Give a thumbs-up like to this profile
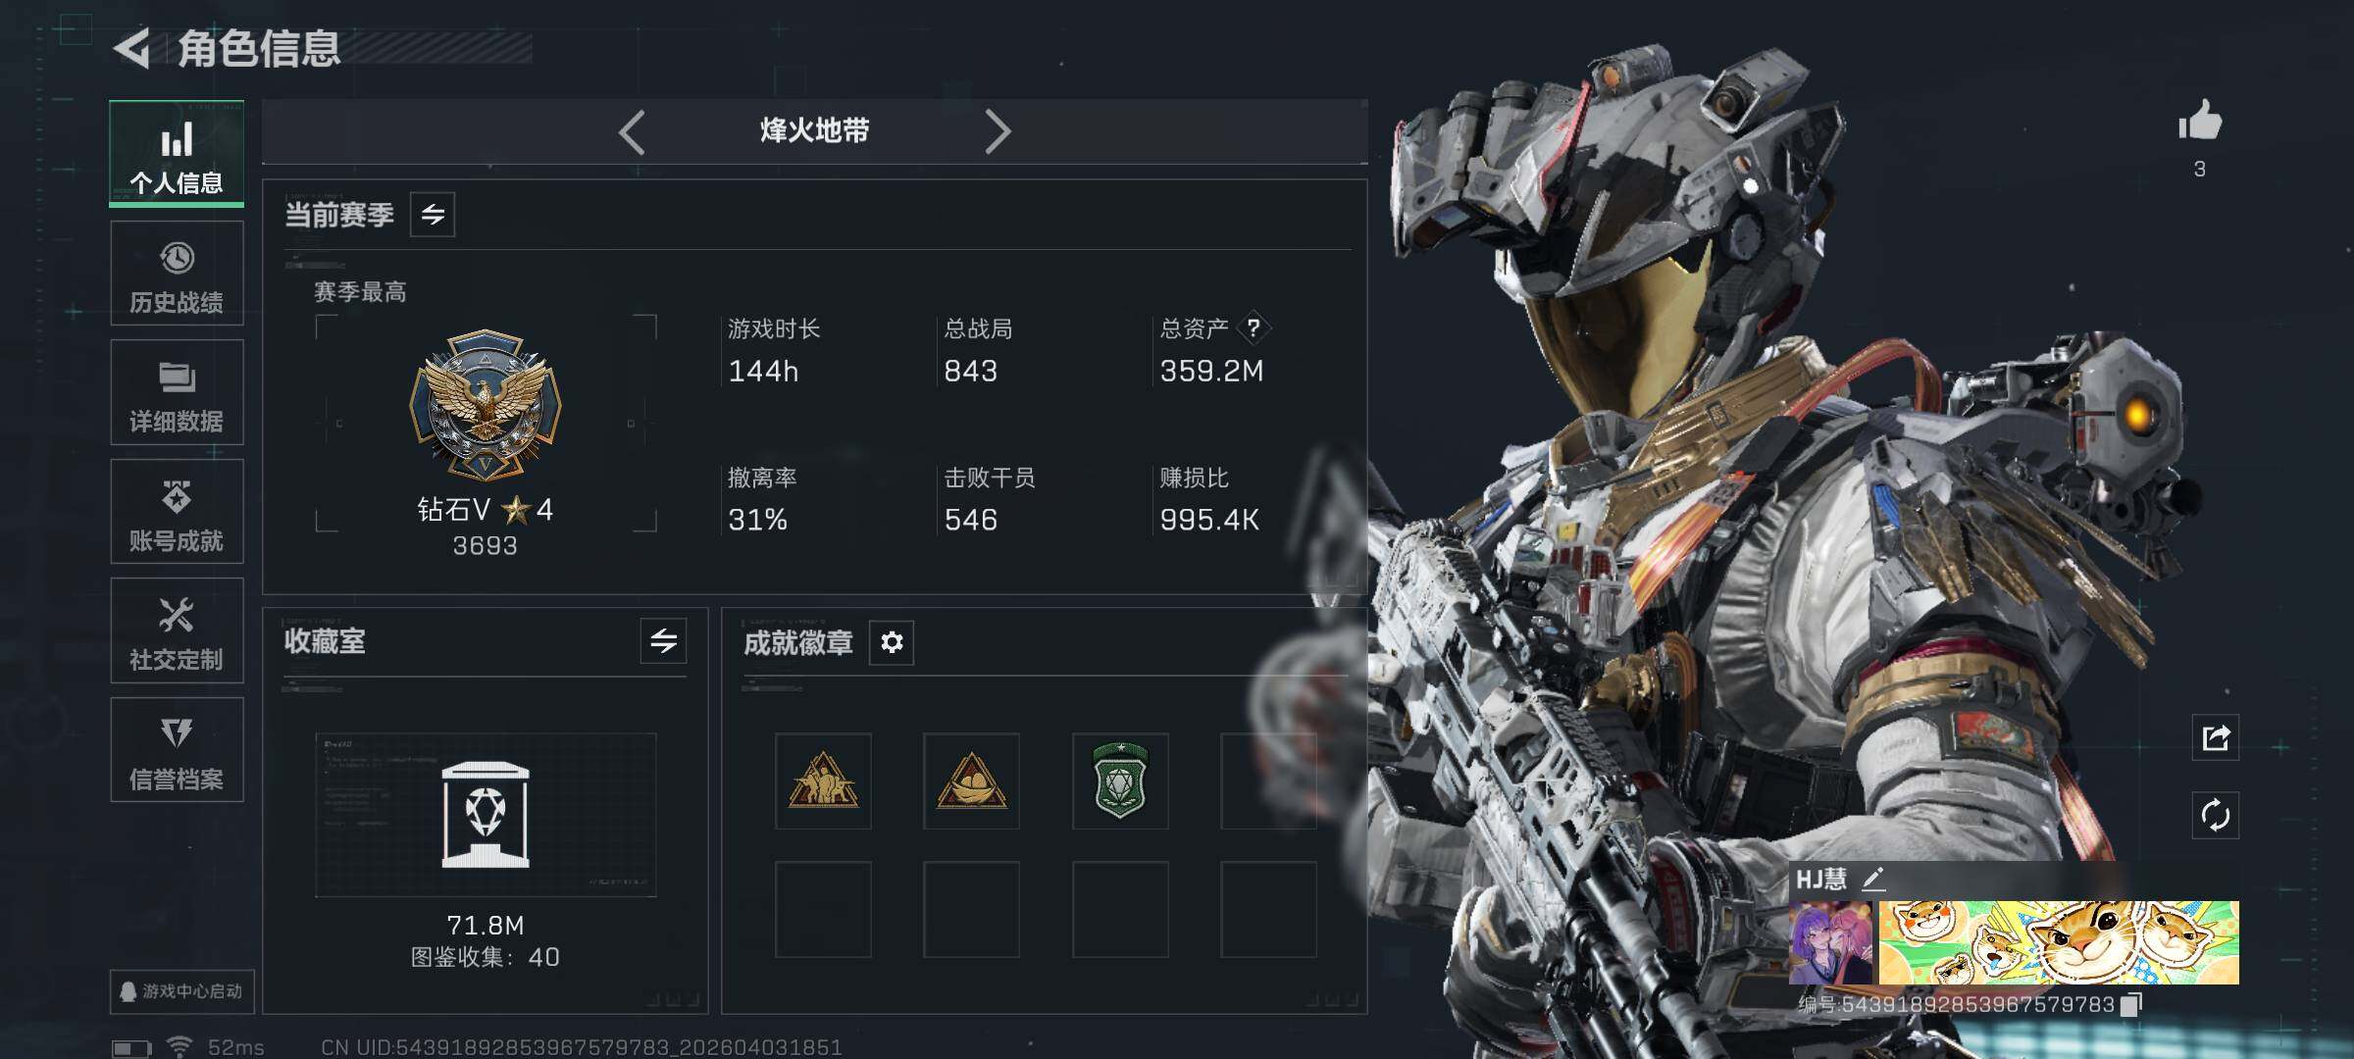This screenshot has height=1059, width=2354. [x=2200, y=123]
